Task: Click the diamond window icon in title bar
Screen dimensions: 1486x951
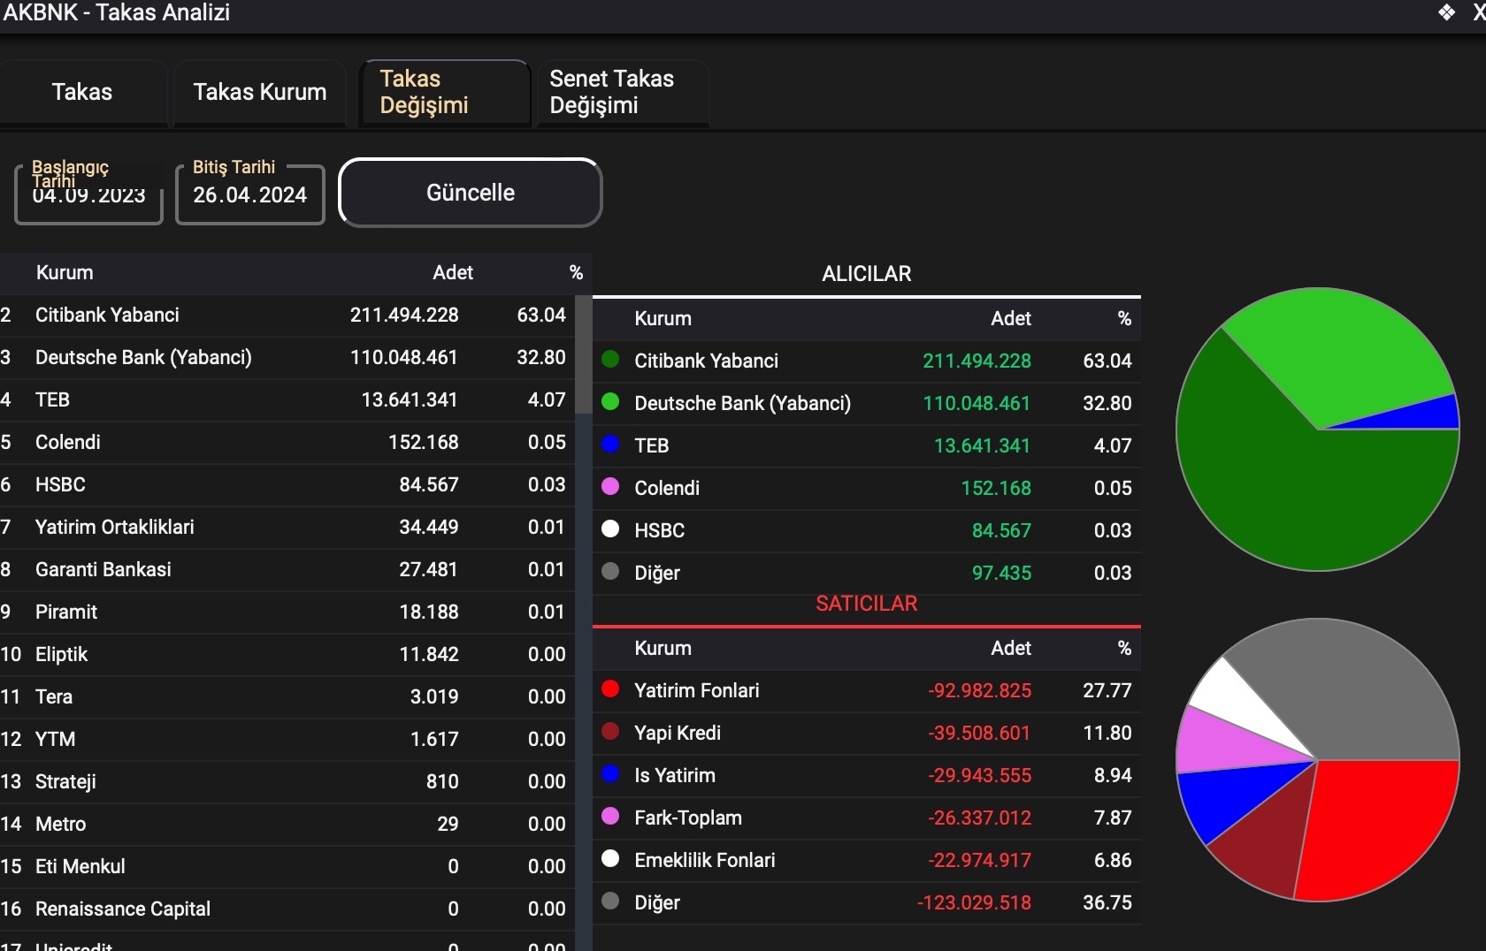Action: click(x=1447, y=12)
